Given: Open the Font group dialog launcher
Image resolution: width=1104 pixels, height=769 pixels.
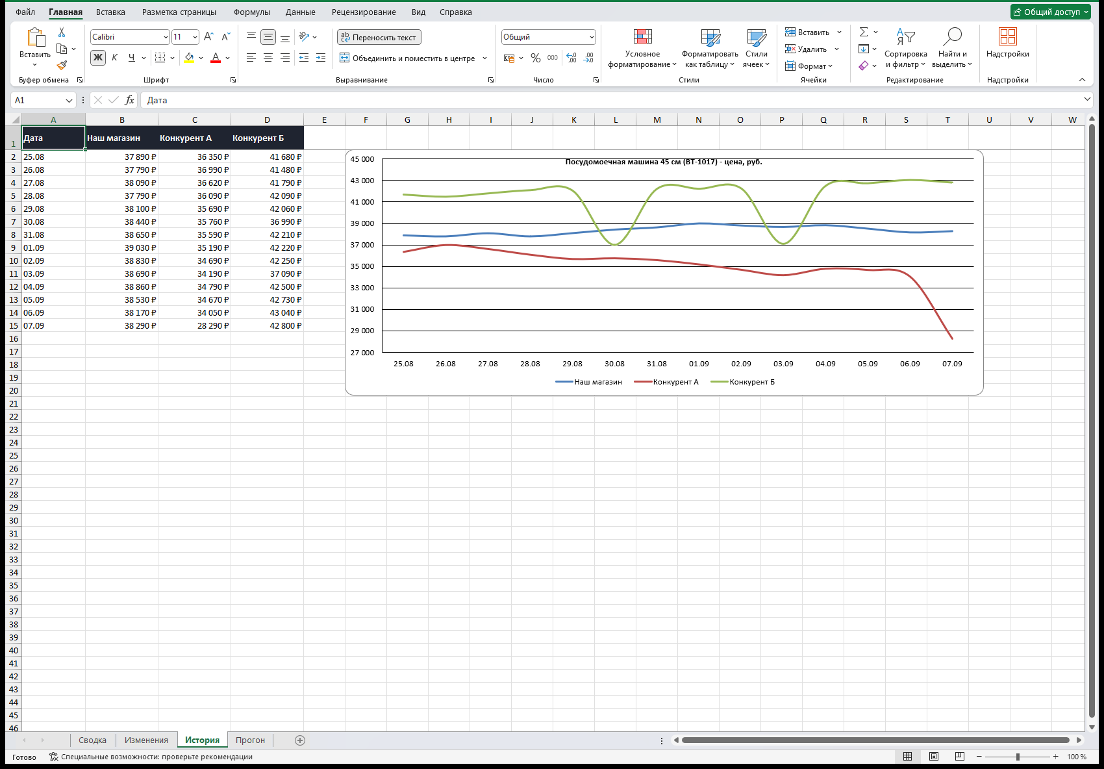Looking at the screenshot, I should pyautogui.click(x=233, y=80).
